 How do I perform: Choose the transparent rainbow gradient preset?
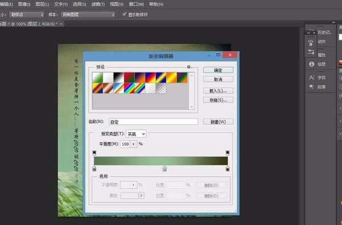click(140, 88)
